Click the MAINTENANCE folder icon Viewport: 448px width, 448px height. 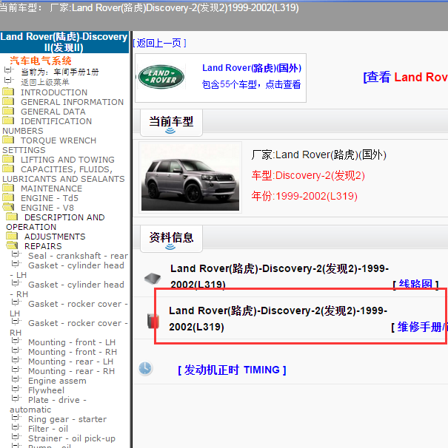point(8,188)
